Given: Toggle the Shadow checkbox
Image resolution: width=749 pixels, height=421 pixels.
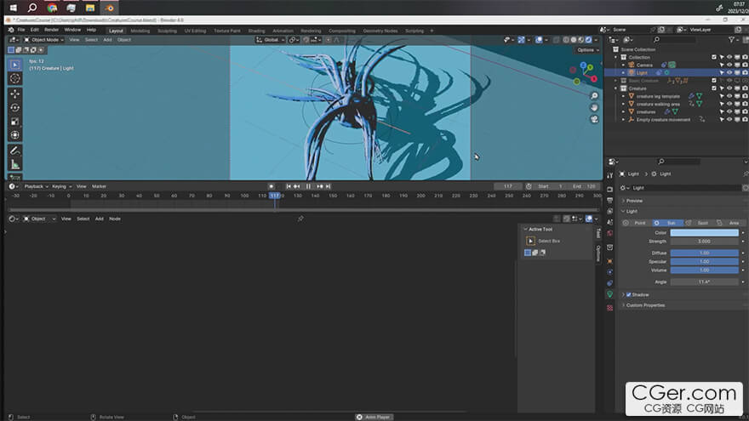Looking at the screenshot, I should (628, 294).
